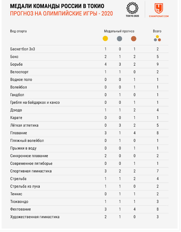Click the three-medal total icon under Всего
This screenshot has width=181, height=232.
pos(157,38)
